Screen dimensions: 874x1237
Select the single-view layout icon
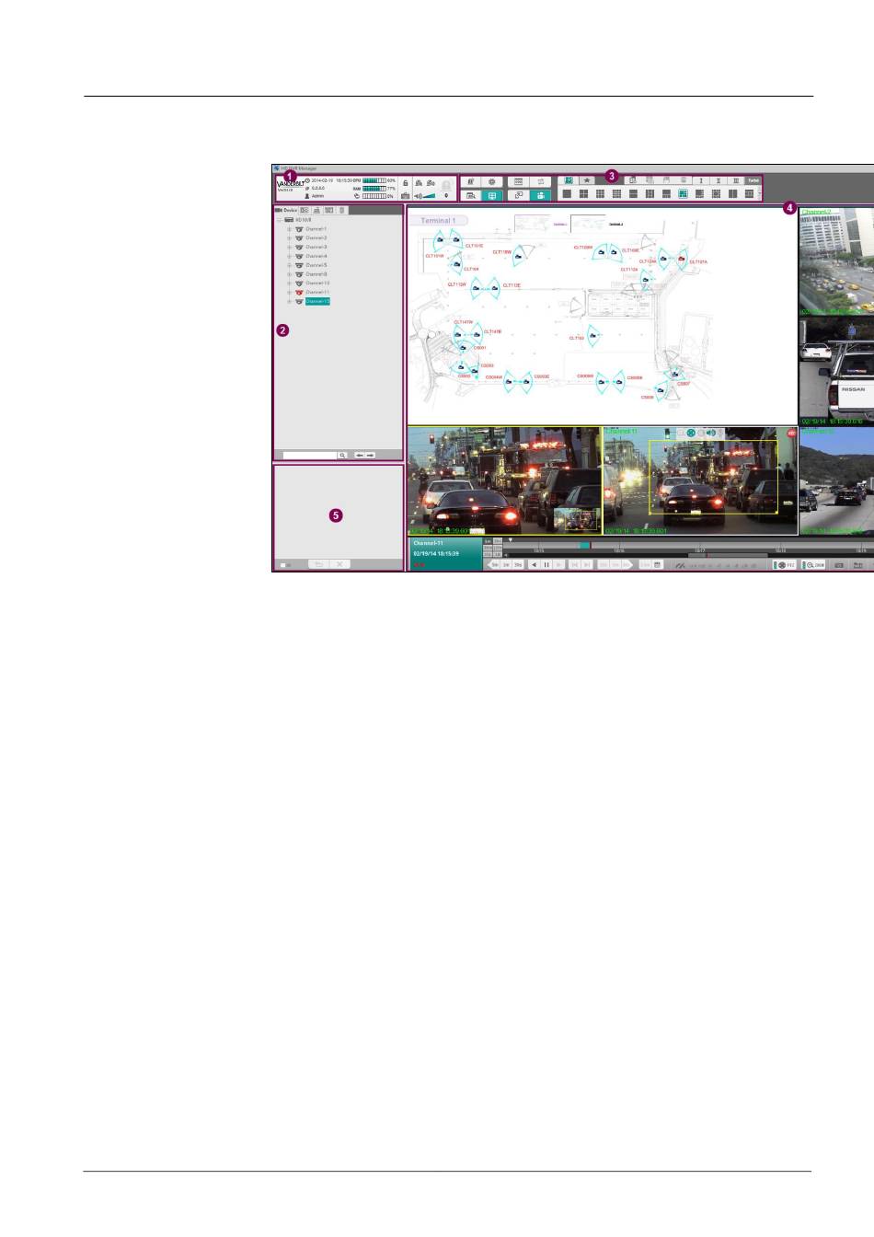(x=567, y=194)
